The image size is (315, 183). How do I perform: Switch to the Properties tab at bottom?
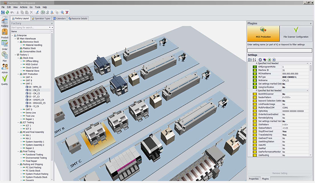(x=254, y=179)
